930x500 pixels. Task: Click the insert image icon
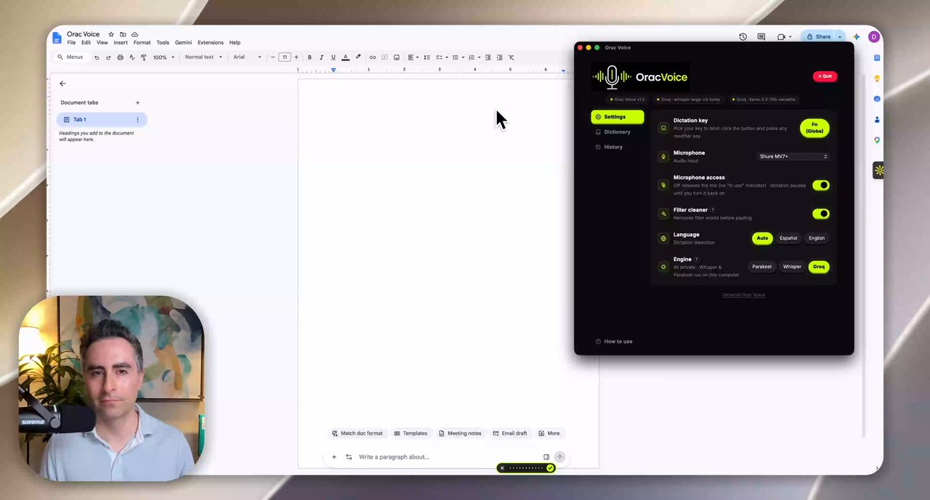click(396, 57)
